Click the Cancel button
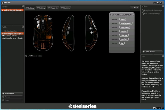This screenshot has width=165, height=110. pyautogui.click(x=12, y=97)
